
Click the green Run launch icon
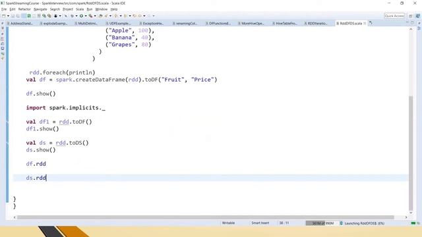coord(81,16)
